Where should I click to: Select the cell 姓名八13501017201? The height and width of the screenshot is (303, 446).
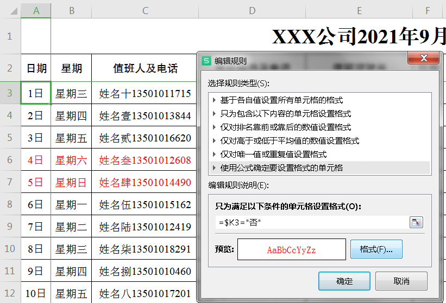(x=145, y=293)
